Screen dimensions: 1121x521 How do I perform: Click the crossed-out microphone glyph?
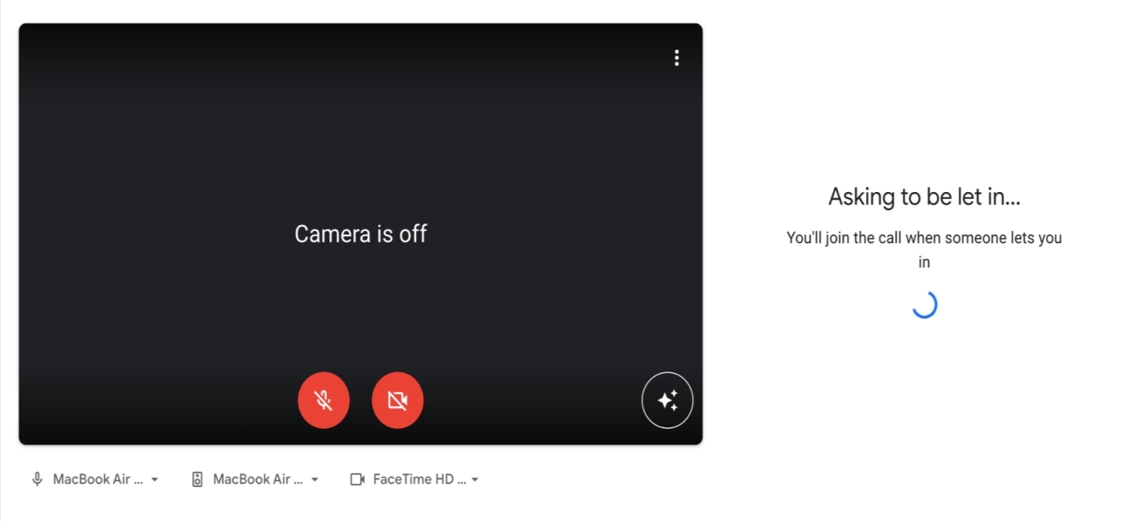point(323,401)
